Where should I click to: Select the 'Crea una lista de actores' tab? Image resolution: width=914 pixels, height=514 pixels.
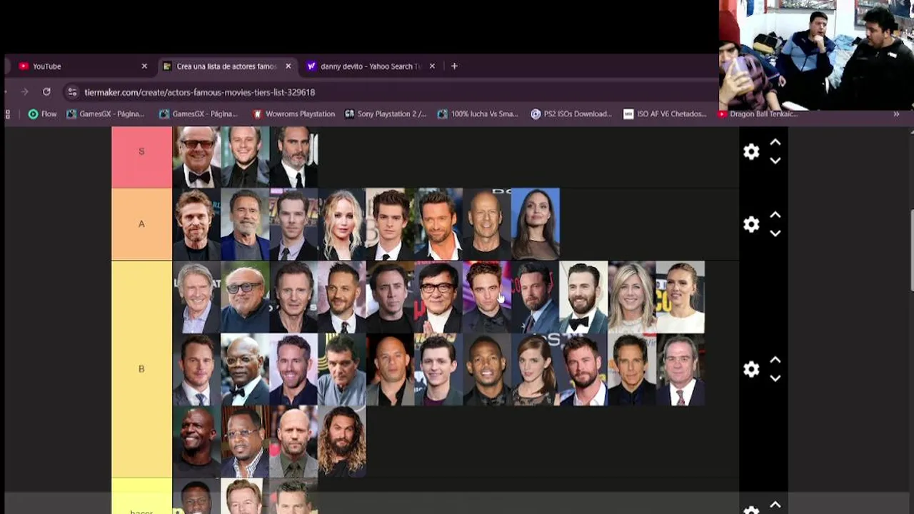[x=226, y=66]
